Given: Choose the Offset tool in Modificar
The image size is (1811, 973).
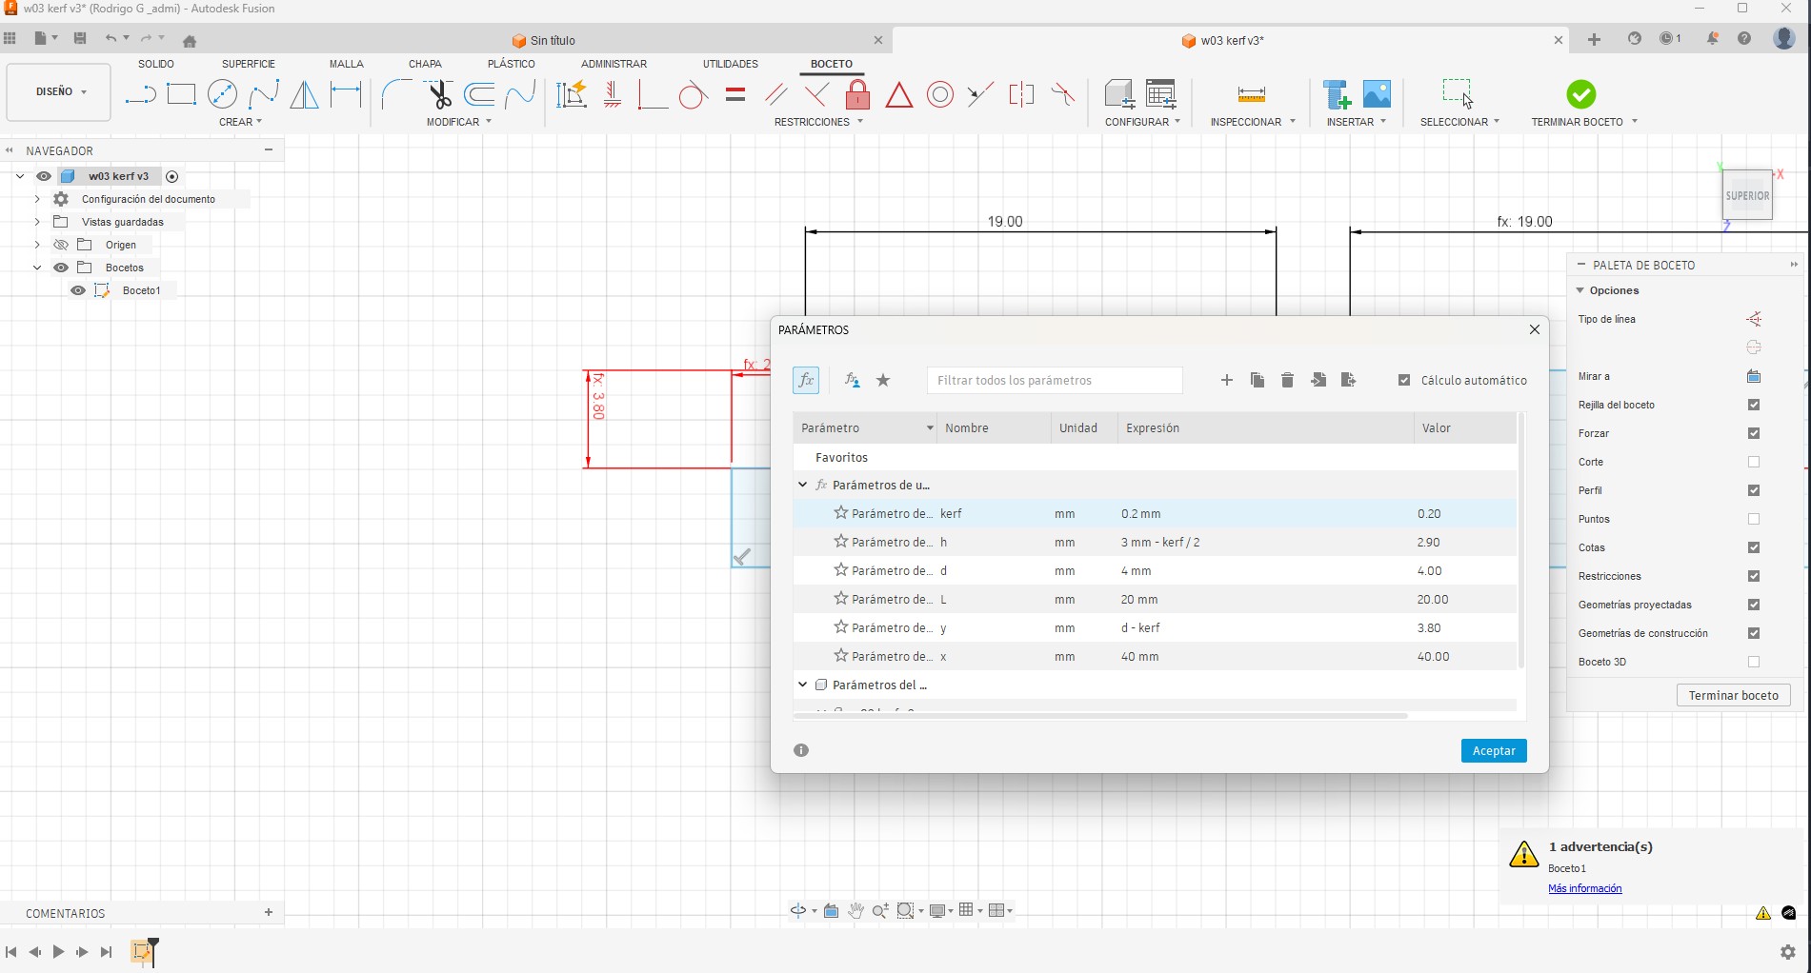Looking at the screenshot, I should click(479, 94).
